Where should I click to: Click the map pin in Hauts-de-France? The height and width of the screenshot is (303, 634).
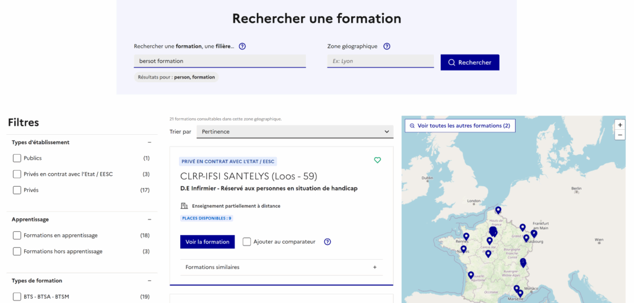pos(498,210)
